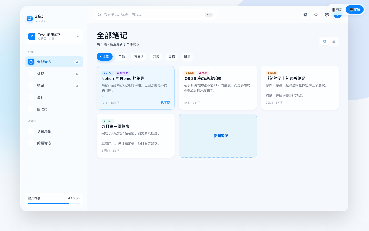
Task: Toggle light/dark theme with the sun icon
Action: tap(305, 15)
